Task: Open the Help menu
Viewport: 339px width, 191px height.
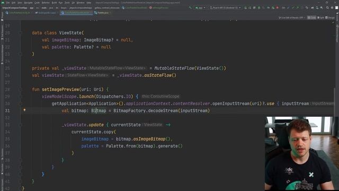Action: pyautogui.click(x=88, y=3)
